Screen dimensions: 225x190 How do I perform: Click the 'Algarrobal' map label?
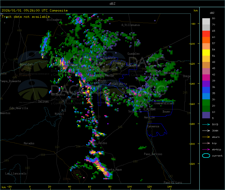click(x=110, y=69)
